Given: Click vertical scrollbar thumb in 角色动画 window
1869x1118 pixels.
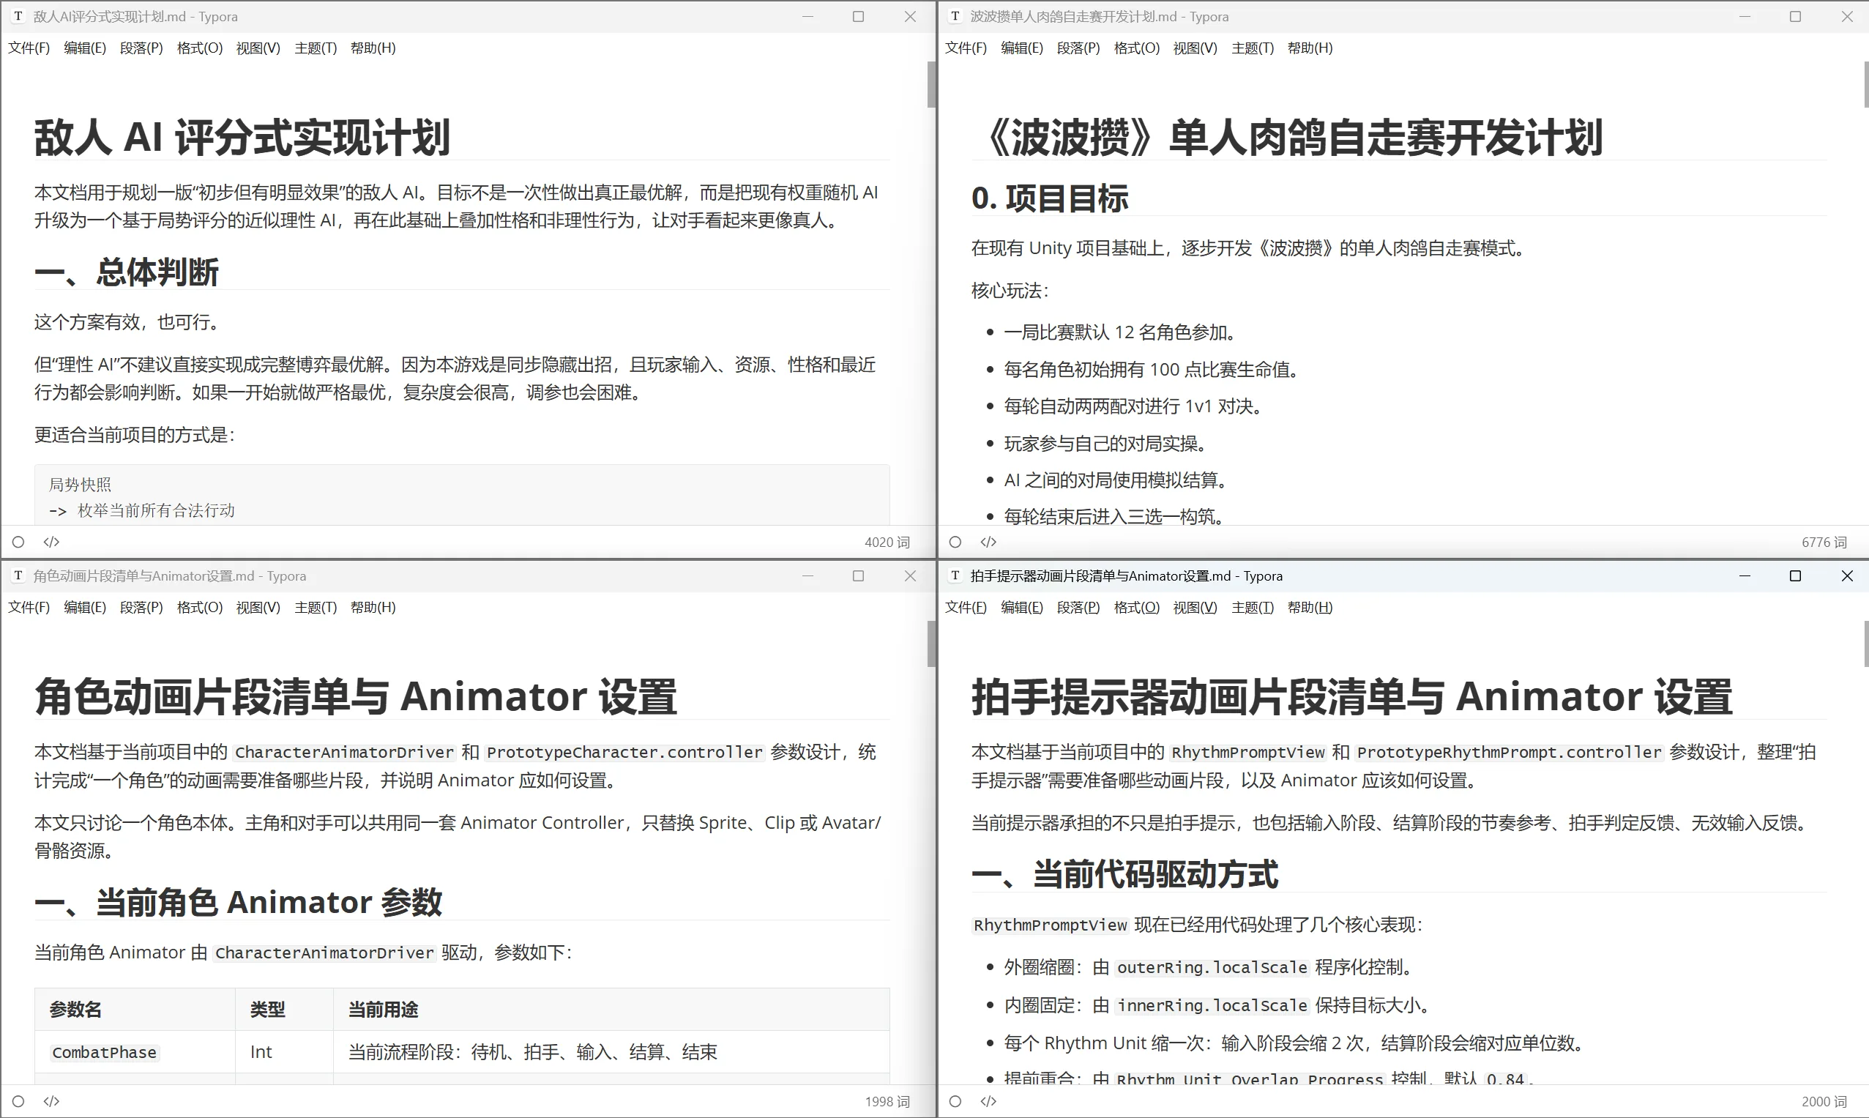Looking at the screenshot, I should (x=931, y=644).
